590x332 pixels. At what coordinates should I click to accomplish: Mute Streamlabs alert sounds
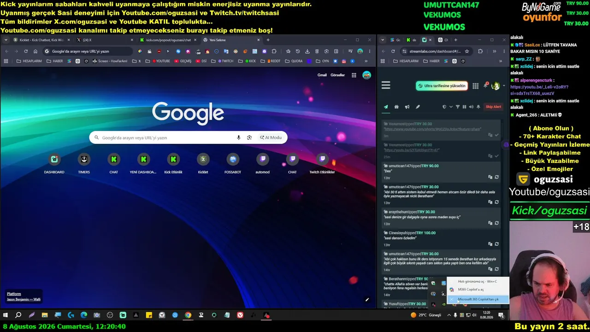pyautogui.click(x=471, y=107)
